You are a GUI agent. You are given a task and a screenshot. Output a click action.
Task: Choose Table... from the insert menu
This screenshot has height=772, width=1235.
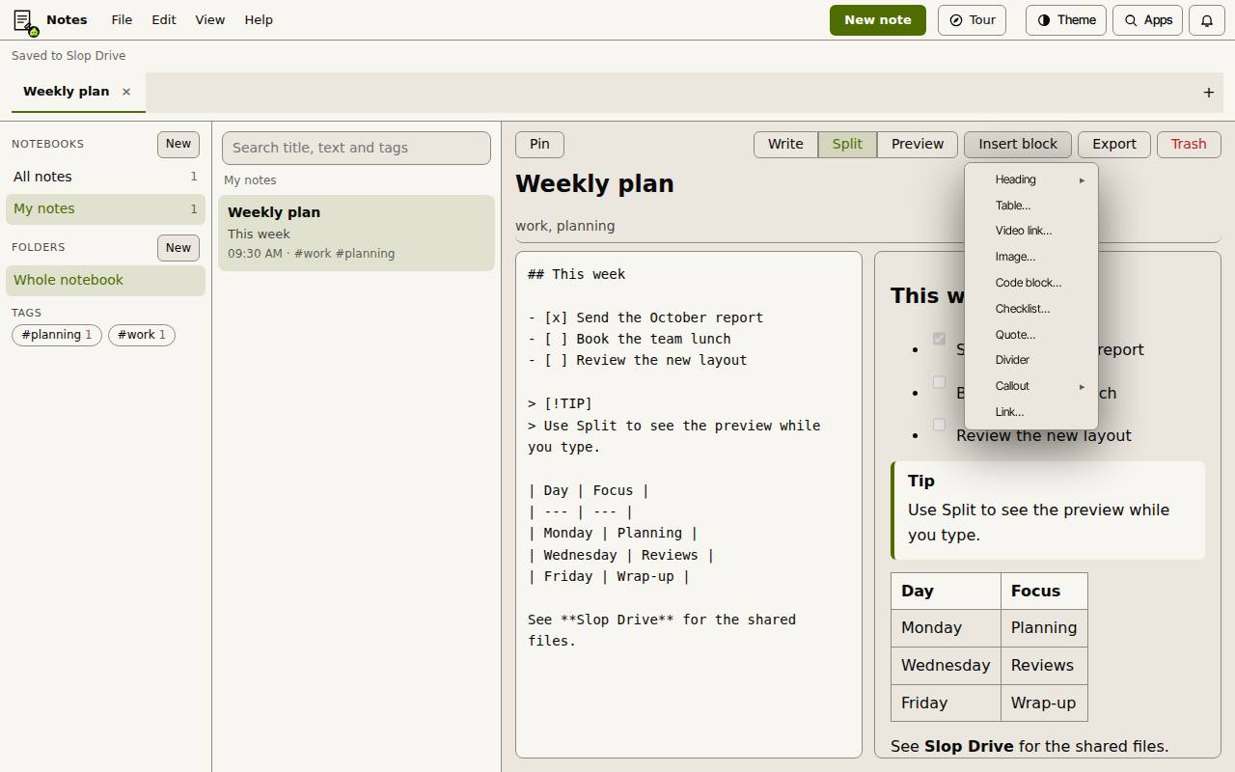1031,206
